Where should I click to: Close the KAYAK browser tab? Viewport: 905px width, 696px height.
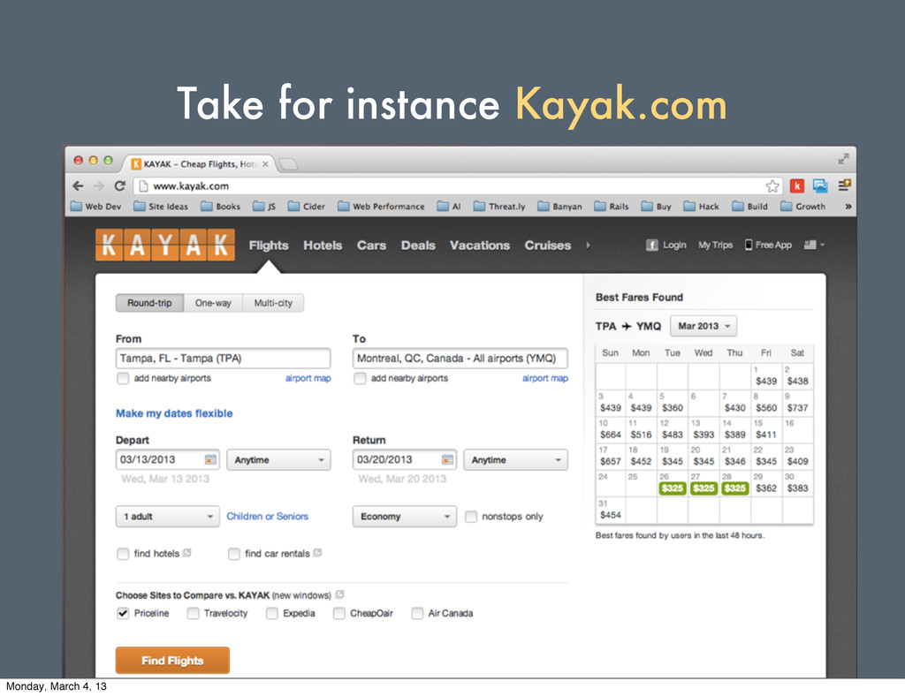(x=265, y=163)
